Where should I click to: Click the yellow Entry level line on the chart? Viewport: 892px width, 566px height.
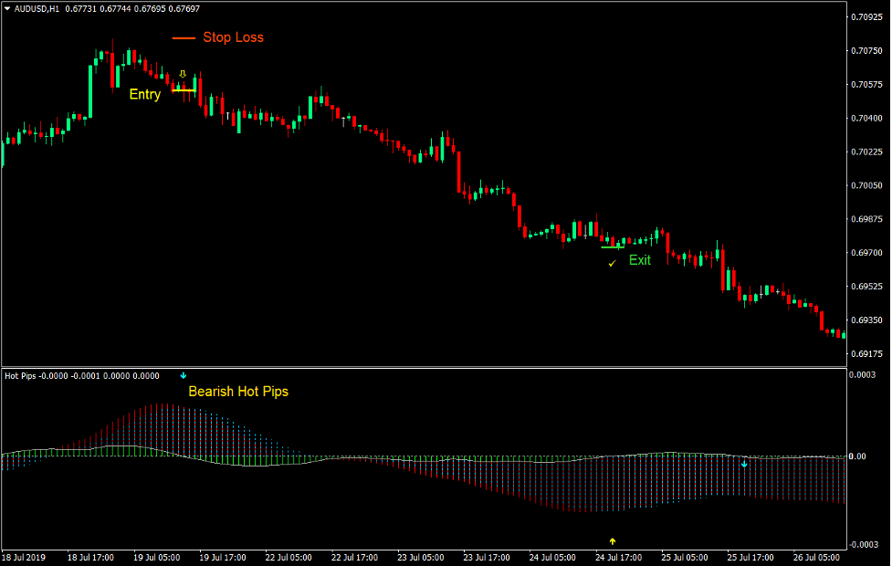click(184, 90)
